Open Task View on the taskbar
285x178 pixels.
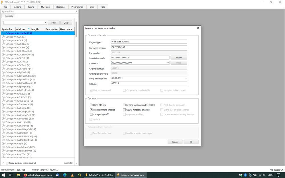[11, 175]
